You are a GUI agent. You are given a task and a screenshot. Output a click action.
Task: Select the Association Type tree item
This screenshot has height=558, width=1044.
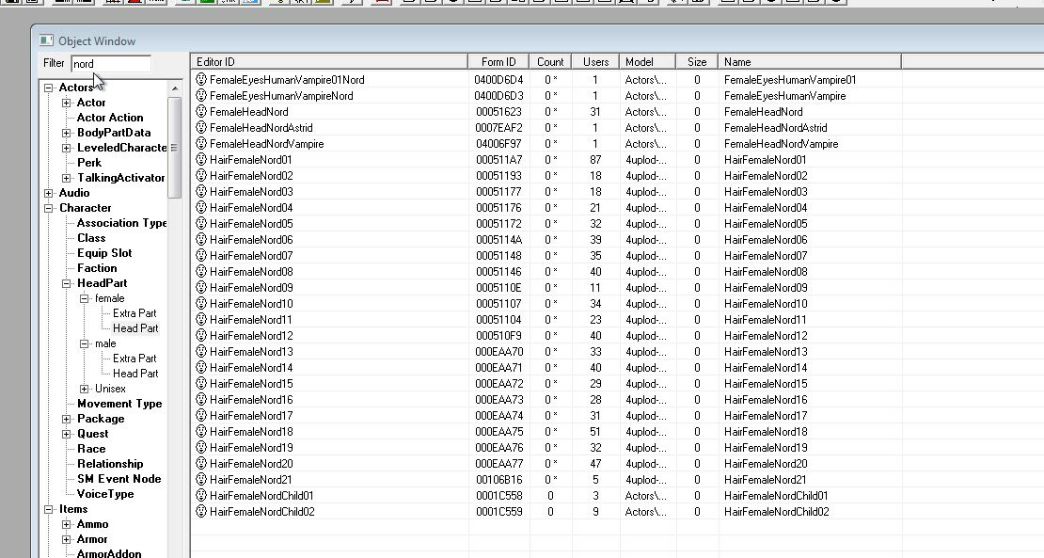[x=122, y=223]
